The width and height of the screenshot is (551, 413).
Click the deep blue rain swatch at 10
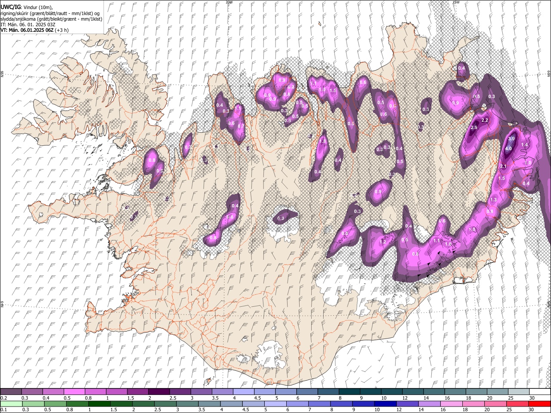[385, 404]
